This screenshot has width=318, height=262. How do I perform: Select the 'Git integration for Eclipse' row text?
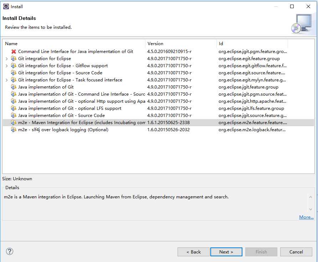click(x=45, y=59)
